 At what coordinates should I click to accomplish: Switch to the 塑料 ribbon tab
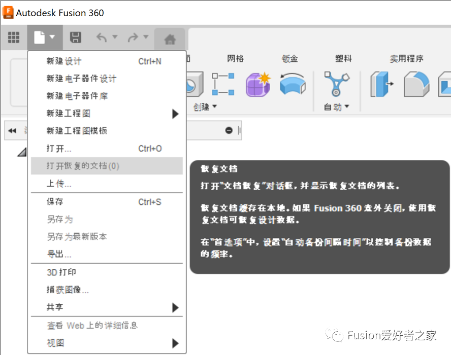pos(343,59)
